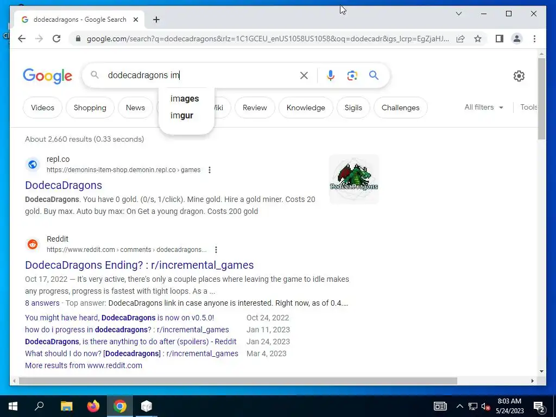Image resolution: width=556 pixels, height=417 pixels.
Task: Close the dodecadragons Google Search tab
Action: point(135,20)
